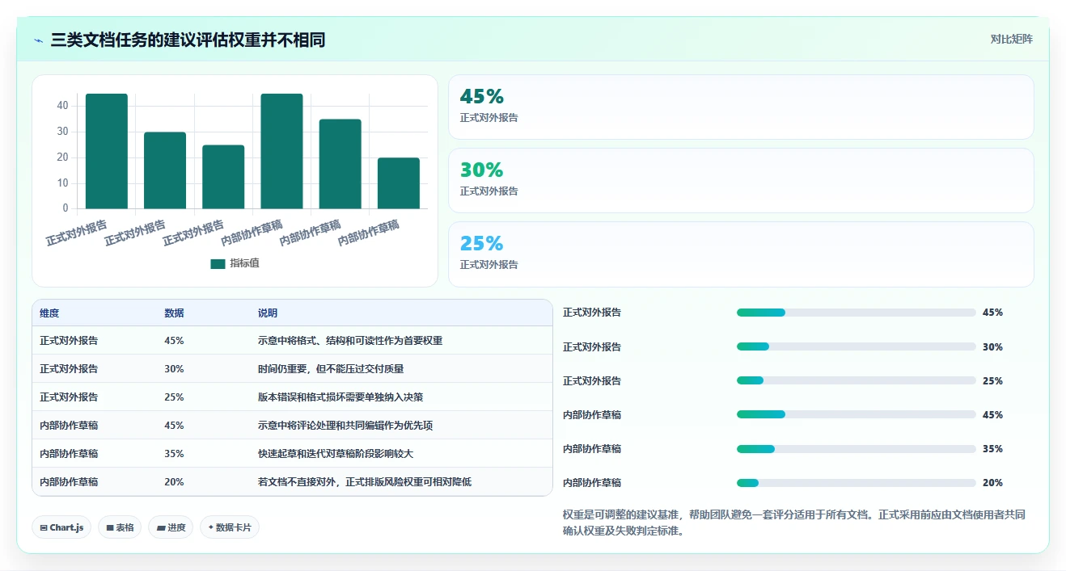The height and width of the screenshot is (571, 1066).
Task: Open the 对比矩阵 label in header
Action: click(x=1011, y=39)
